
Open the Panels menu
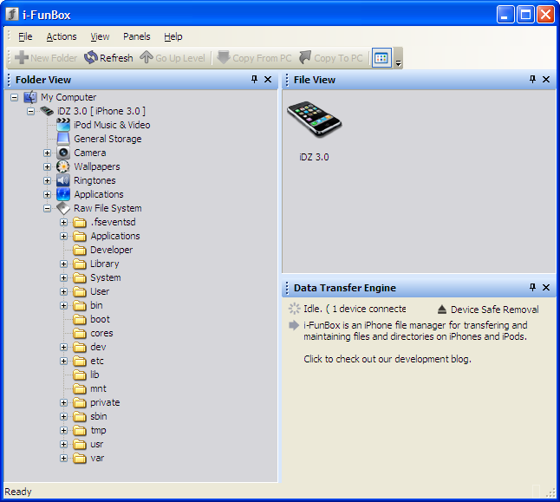click(x=137, y=36)
